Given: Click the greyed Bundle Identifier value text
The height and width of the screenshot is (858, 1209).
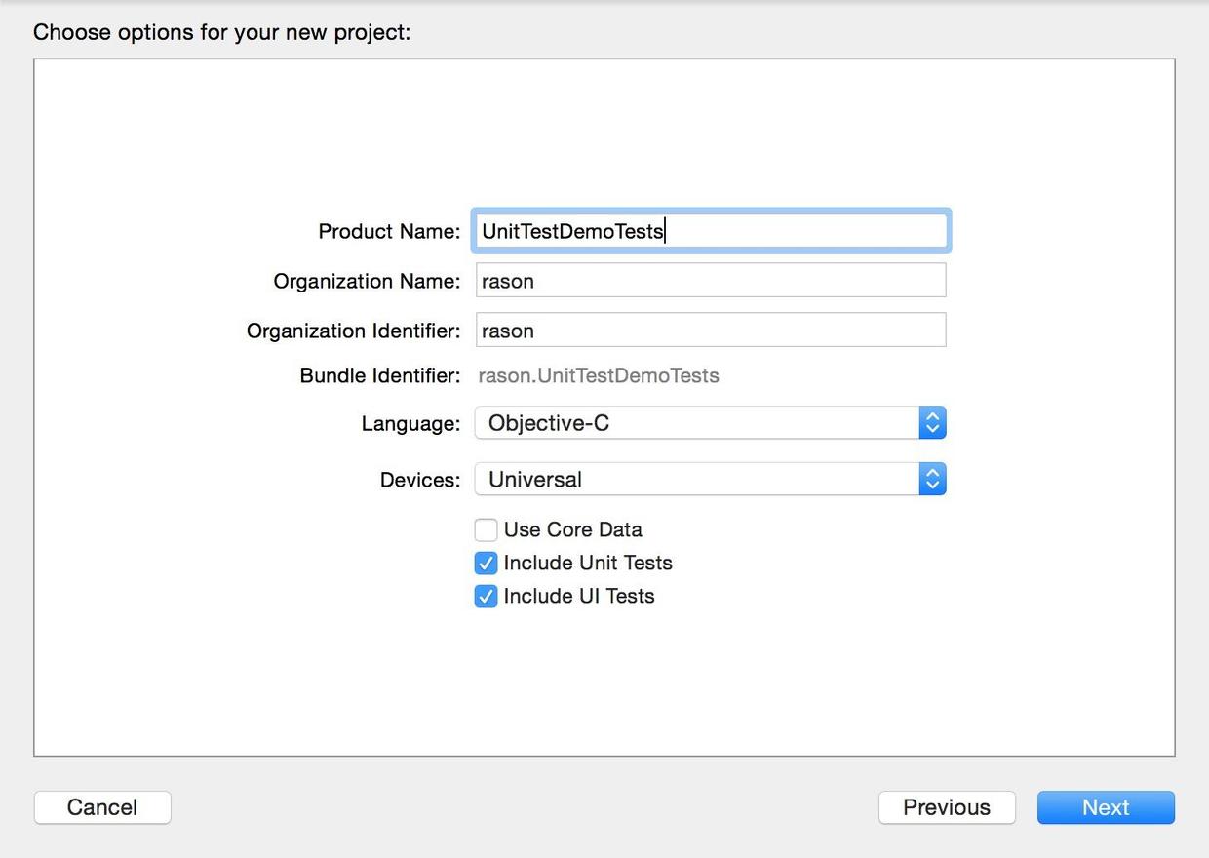Looking at the screenshot, I should (598, 376).
